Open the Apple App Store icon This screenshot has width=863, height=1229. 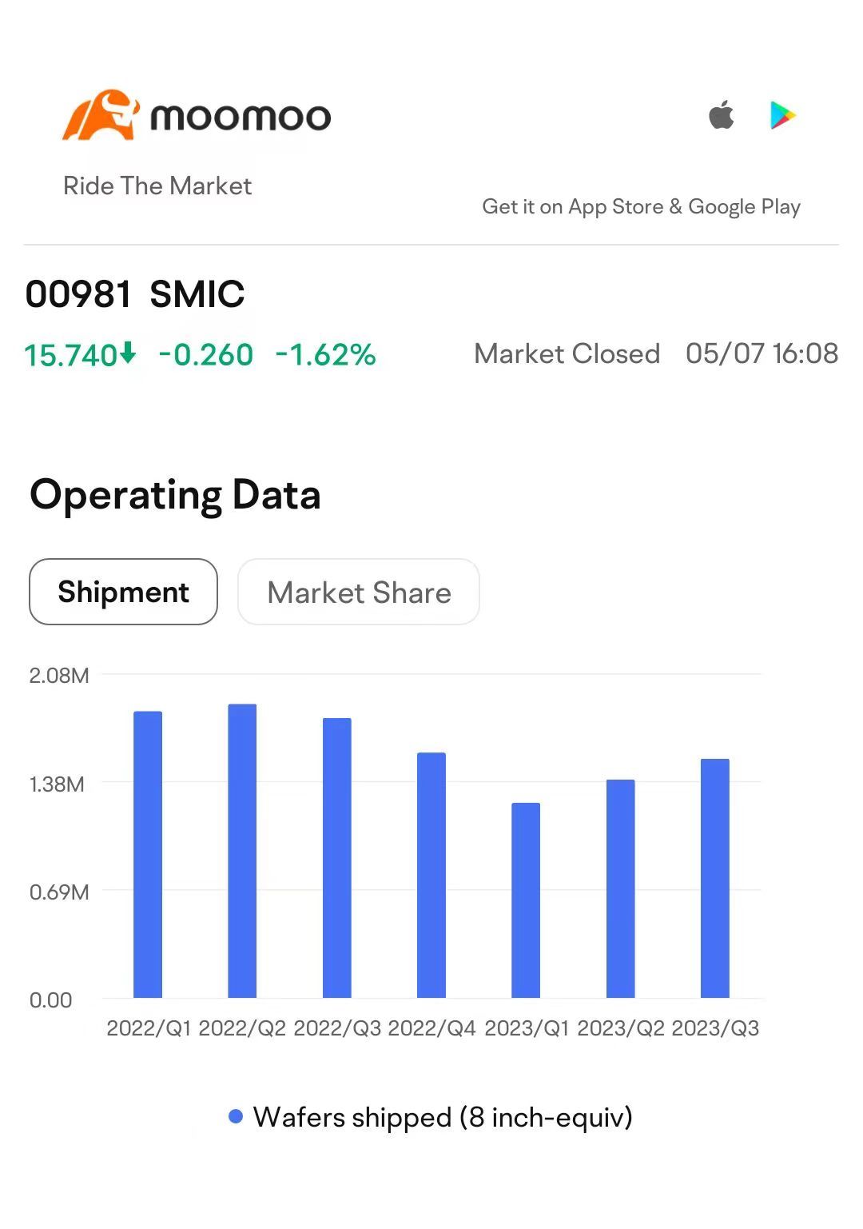(x=722, y=115)
